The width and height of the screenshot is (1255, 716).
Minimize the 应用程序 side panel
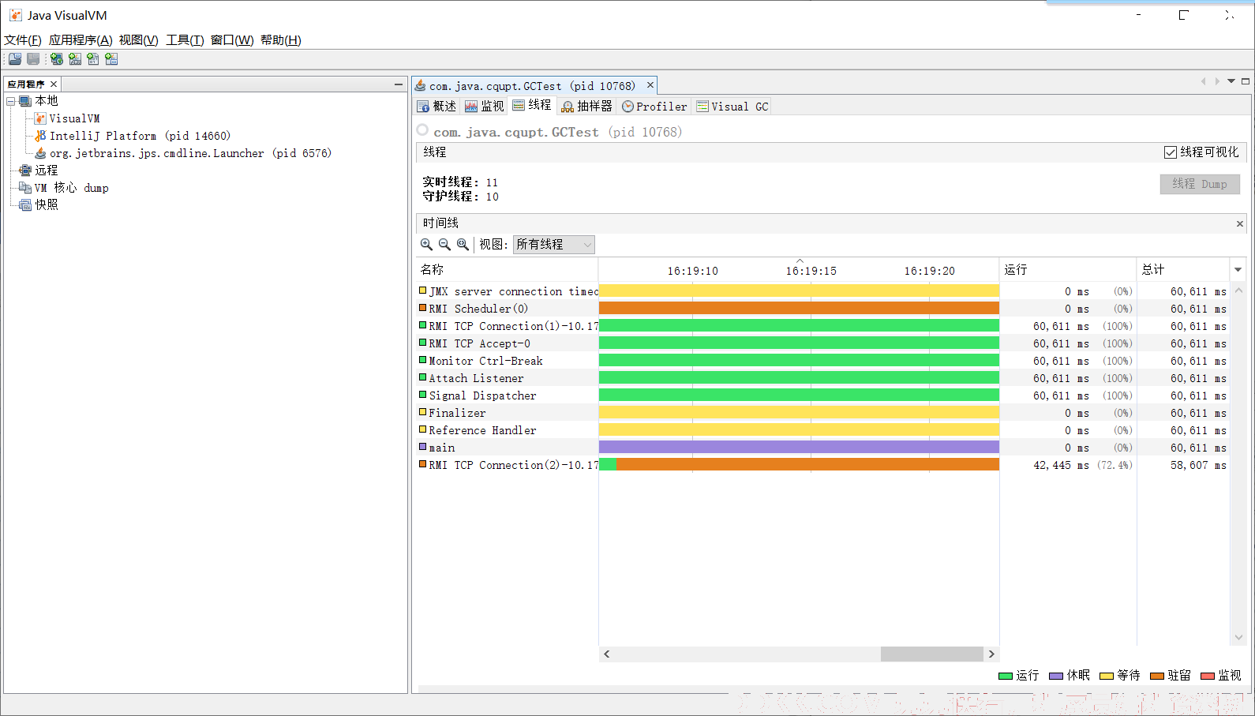[x=399, y=84]
